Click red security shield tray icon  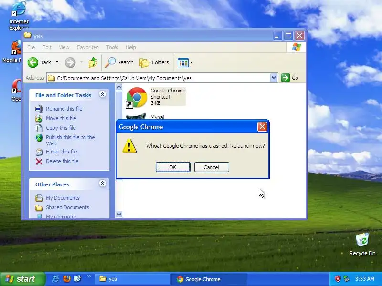pyautogui.click(x=338, y=279)
